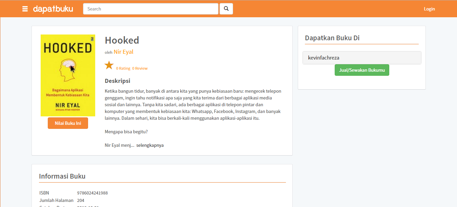Open the Hooked book cover image

[x=68, y=75]
